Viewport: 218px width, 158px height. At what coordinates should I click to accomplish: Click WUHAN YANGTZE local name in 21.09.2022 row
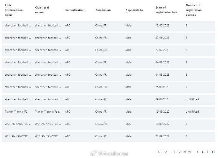[x=48, y=136]
